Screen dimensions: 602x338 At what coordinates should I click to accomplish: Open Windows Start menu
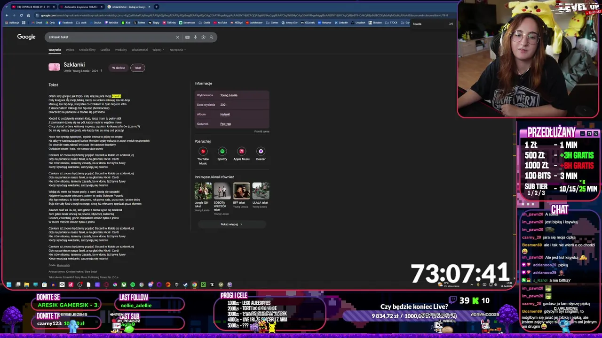tap(8, 284)
